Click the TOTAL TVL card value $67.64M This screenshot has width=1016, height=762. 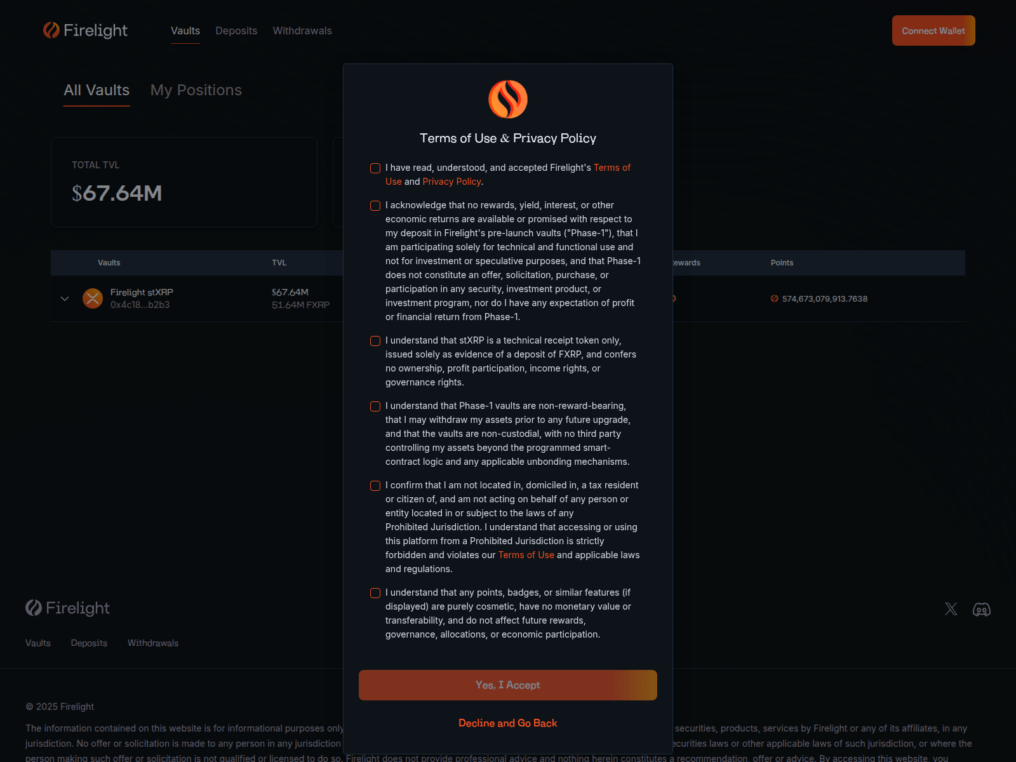click(117, 193)
